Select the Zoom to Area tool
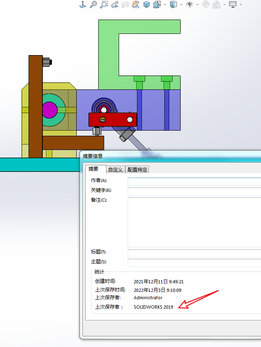Image resolution: width=261 pixels, height=347 pixels. pos(104,4)
